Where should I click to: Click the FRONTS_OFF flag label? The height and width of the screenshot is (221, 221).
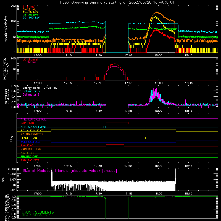(x=29, y=157)
